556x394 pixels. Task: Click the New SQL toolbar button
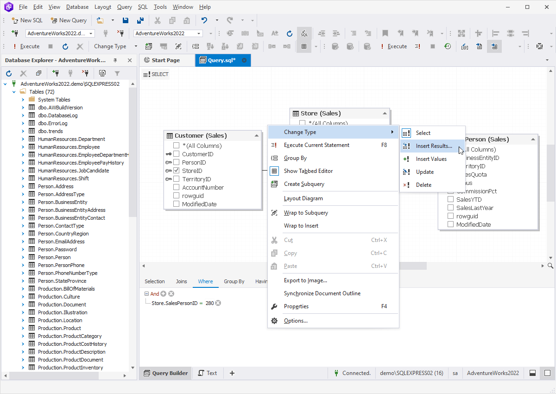[x=27, y=20]
